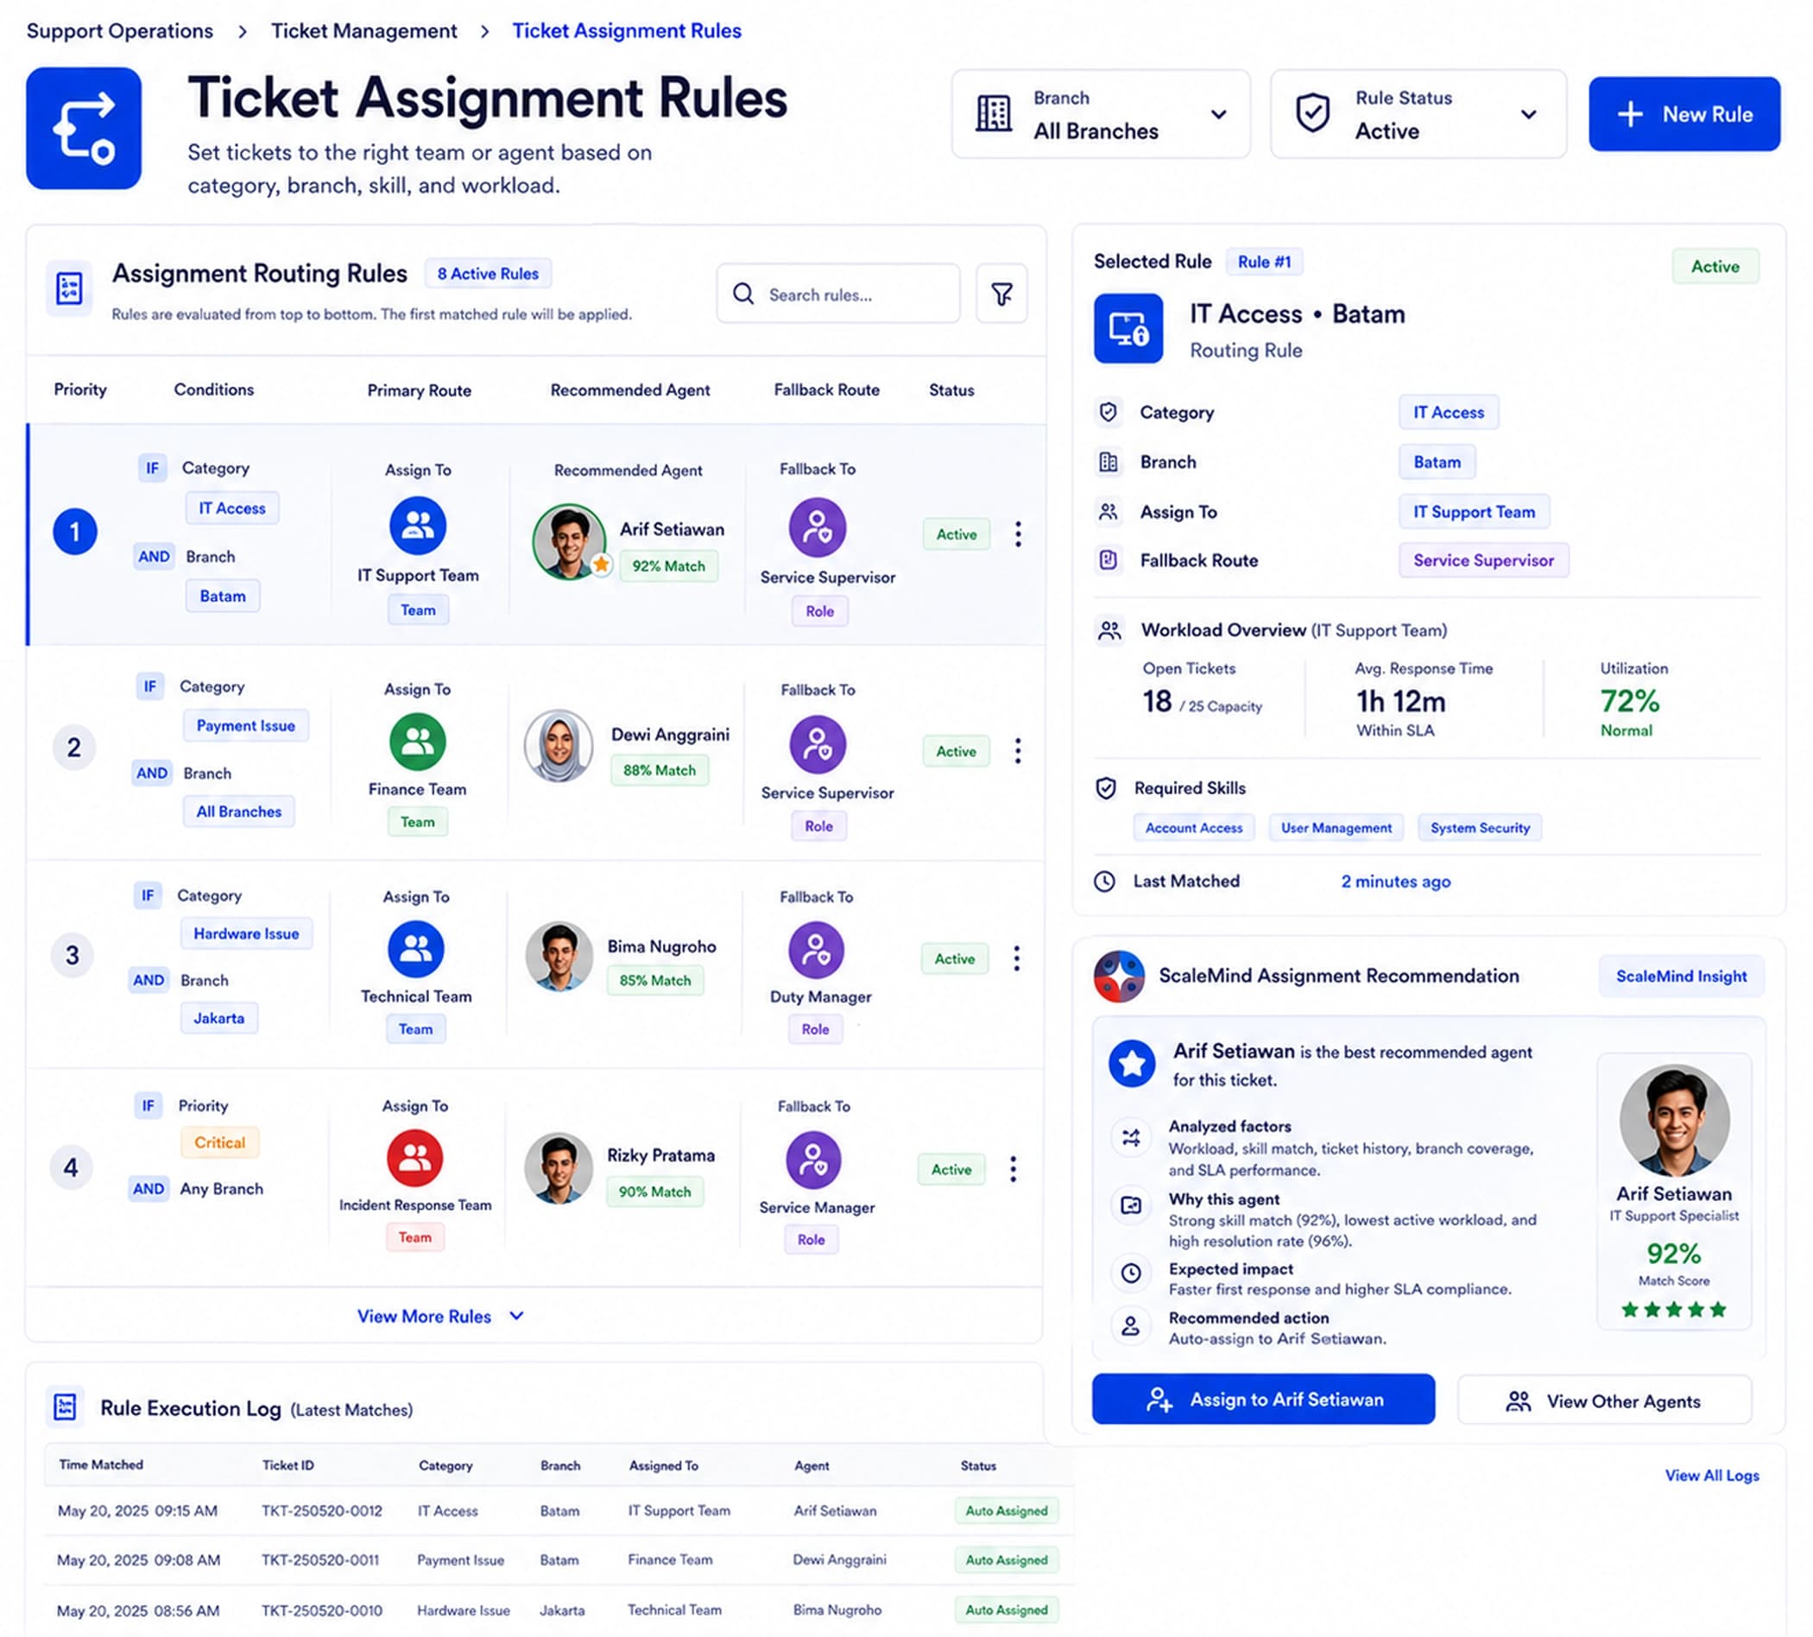Click the Service Manager fallback role icon
The width and height of the screenshot is (1813, 1637).
tap(813, 1160)
